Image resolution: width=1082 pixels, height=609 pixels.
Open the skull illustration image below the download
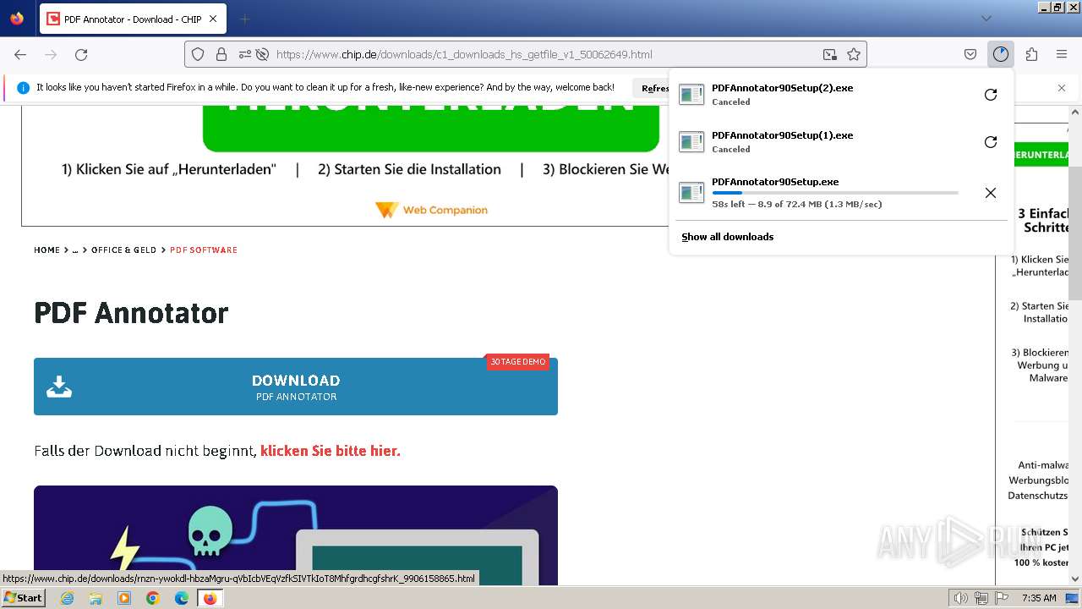pos(296,535)
